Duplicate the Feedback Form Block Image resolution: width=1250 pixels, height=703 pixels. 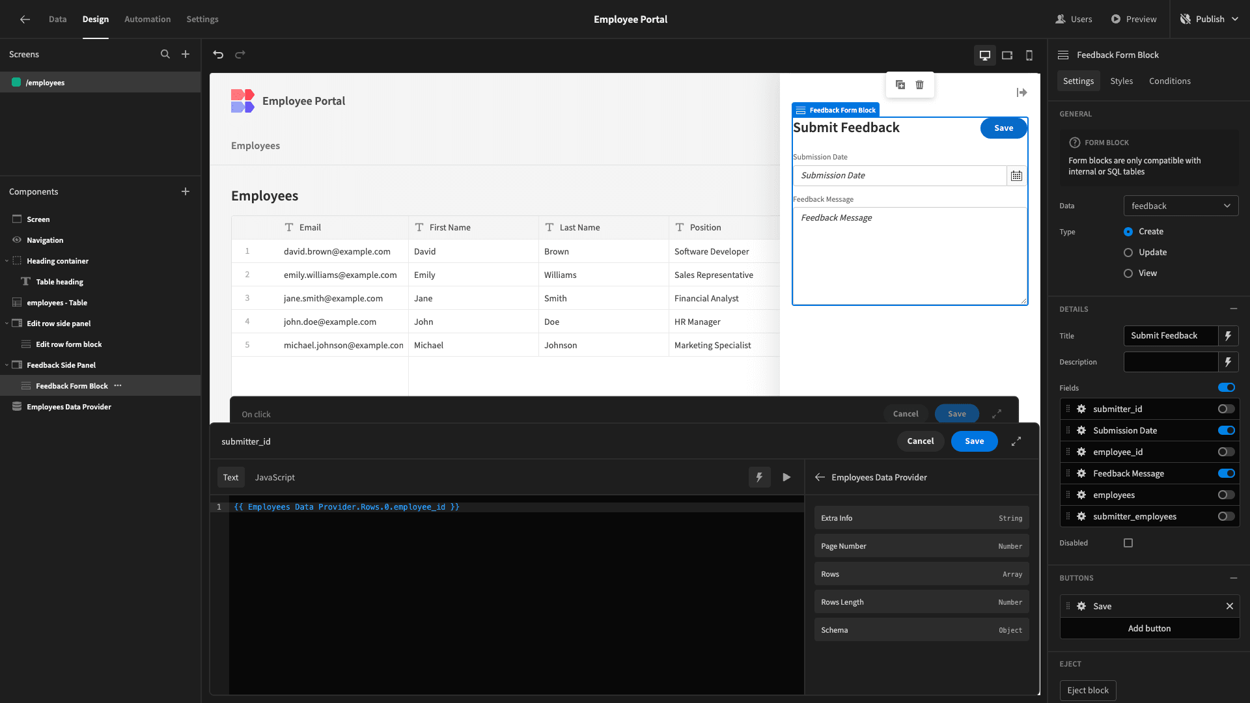click(x=900, y=85)
